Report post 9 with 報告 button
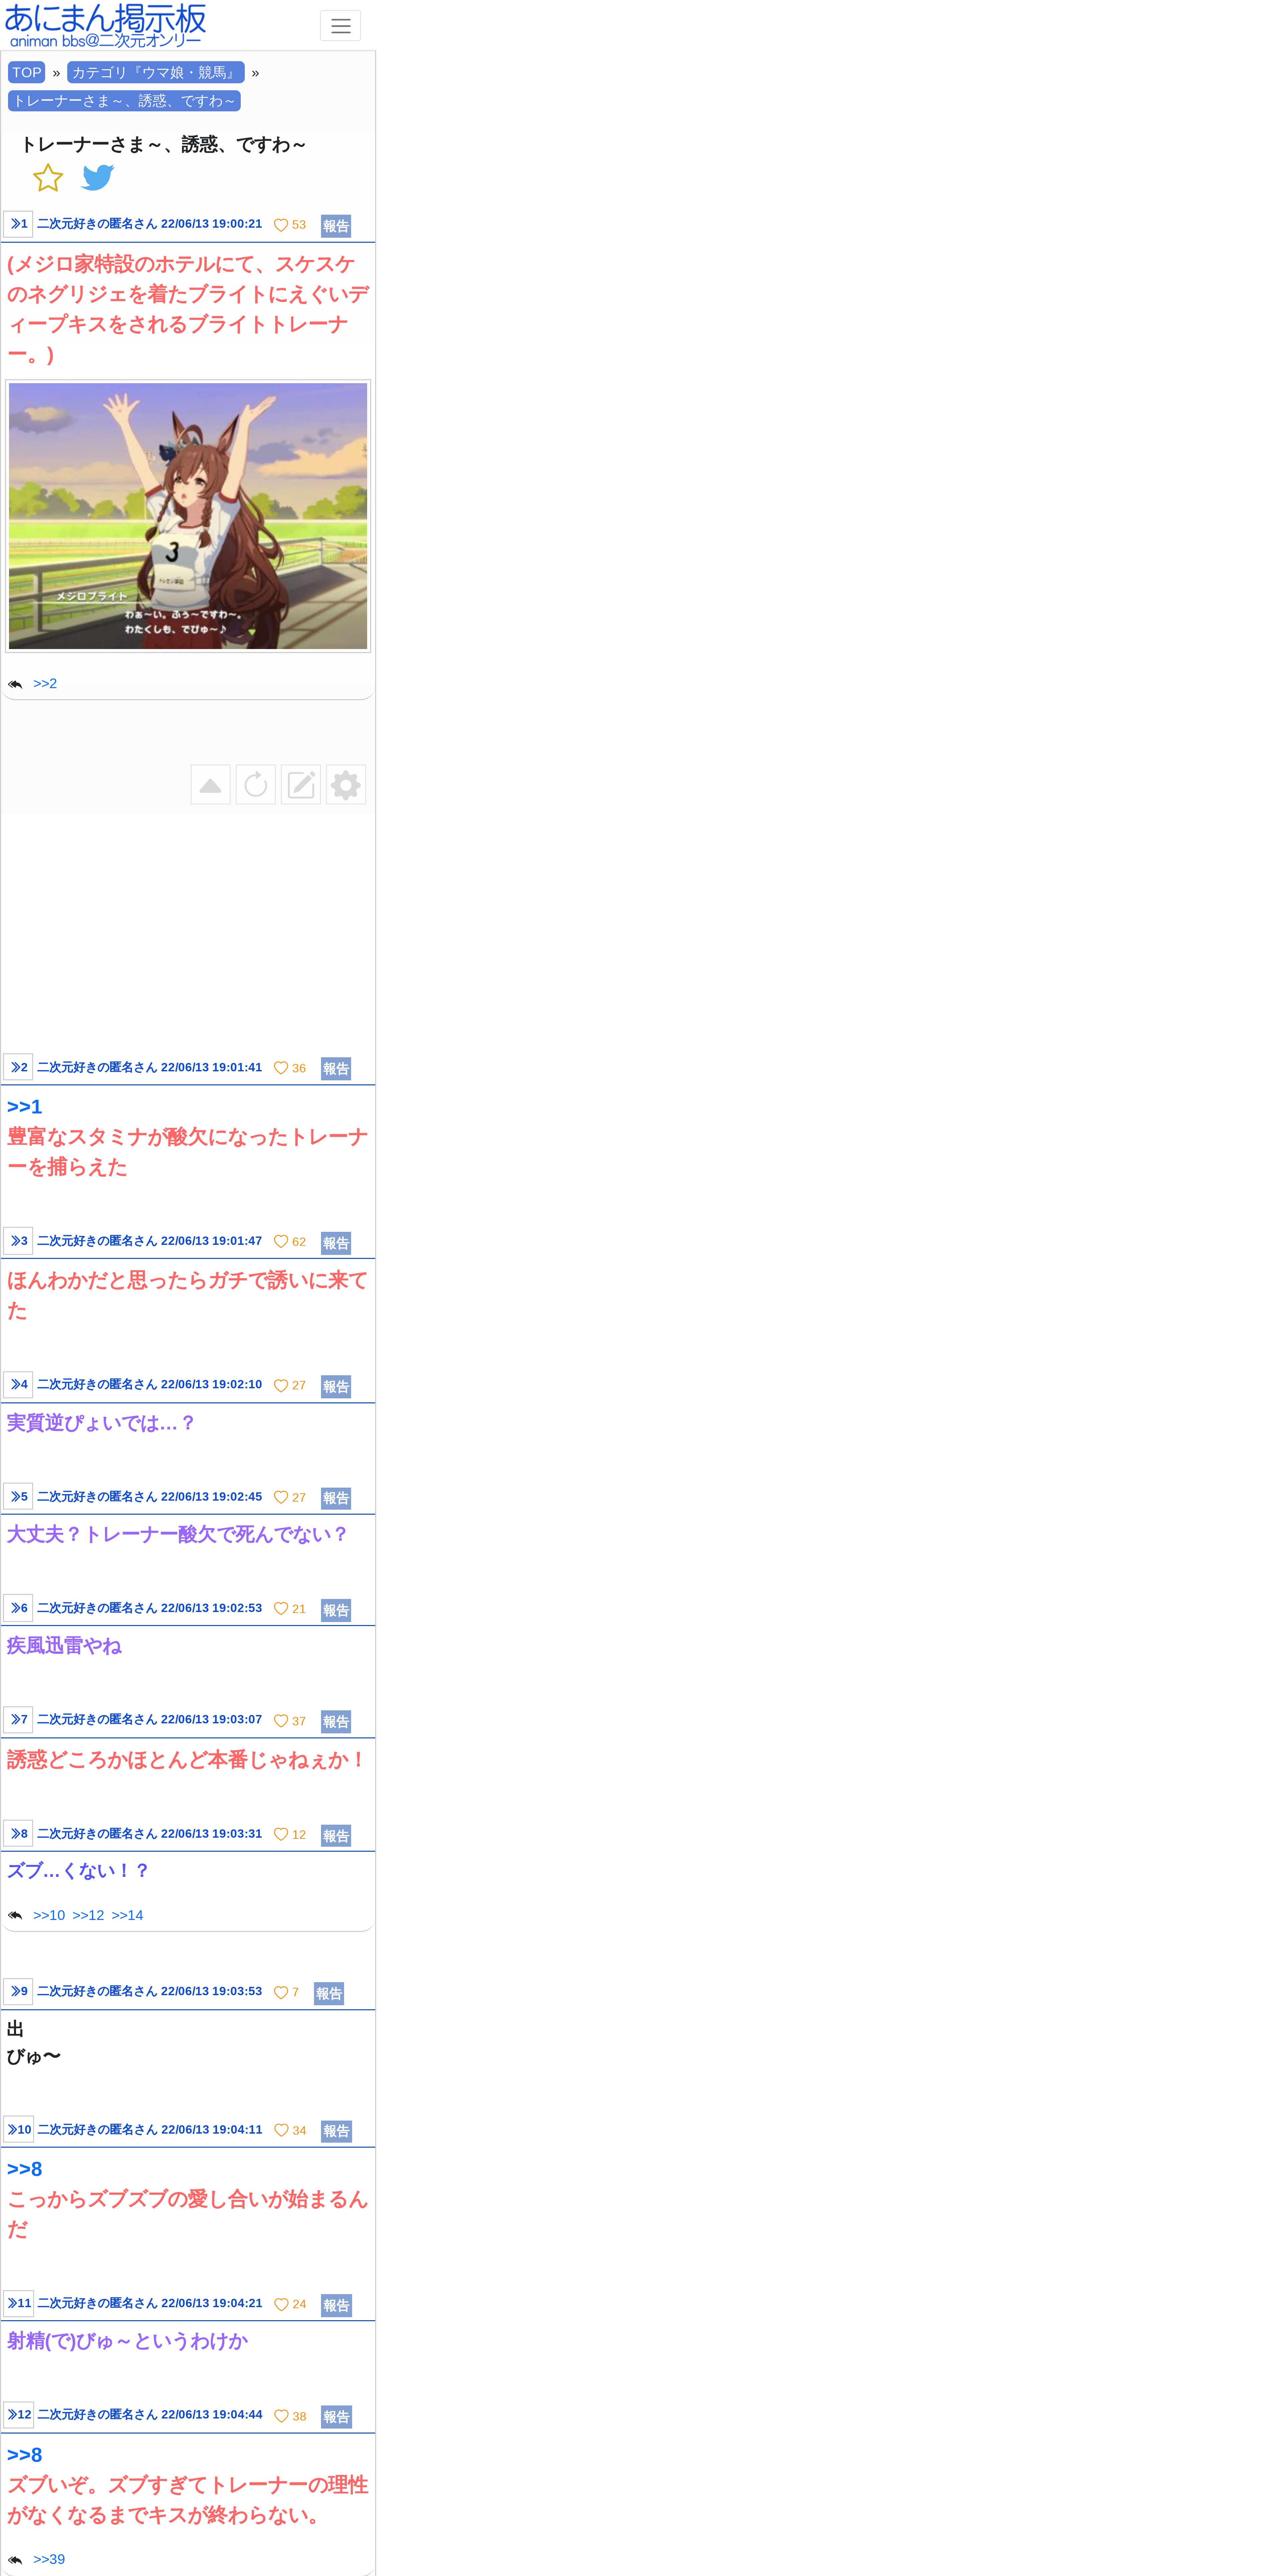This screenshot has height=2576, width=1288. point(329,1993)
